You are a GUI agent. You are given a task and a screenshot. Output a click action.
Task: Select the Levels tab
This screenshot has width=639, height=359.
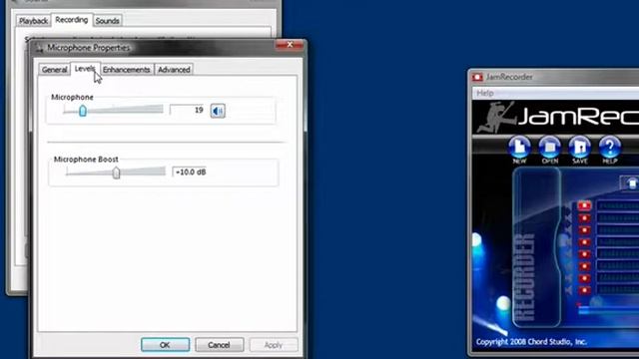[85, 69]
